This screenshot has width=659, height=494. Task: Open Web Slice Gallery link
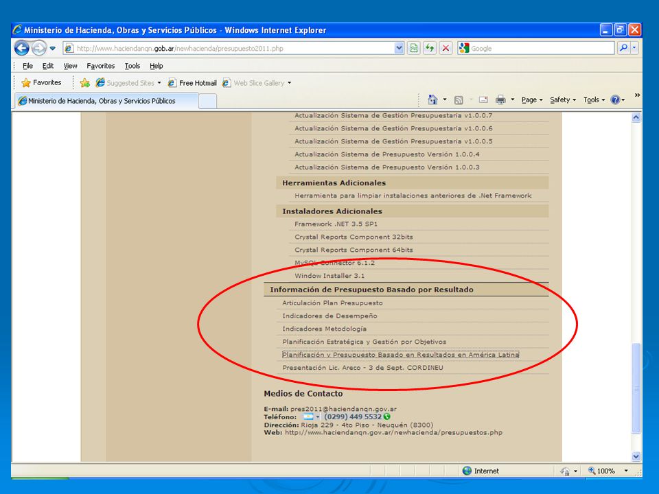click(x=253, y=83)
